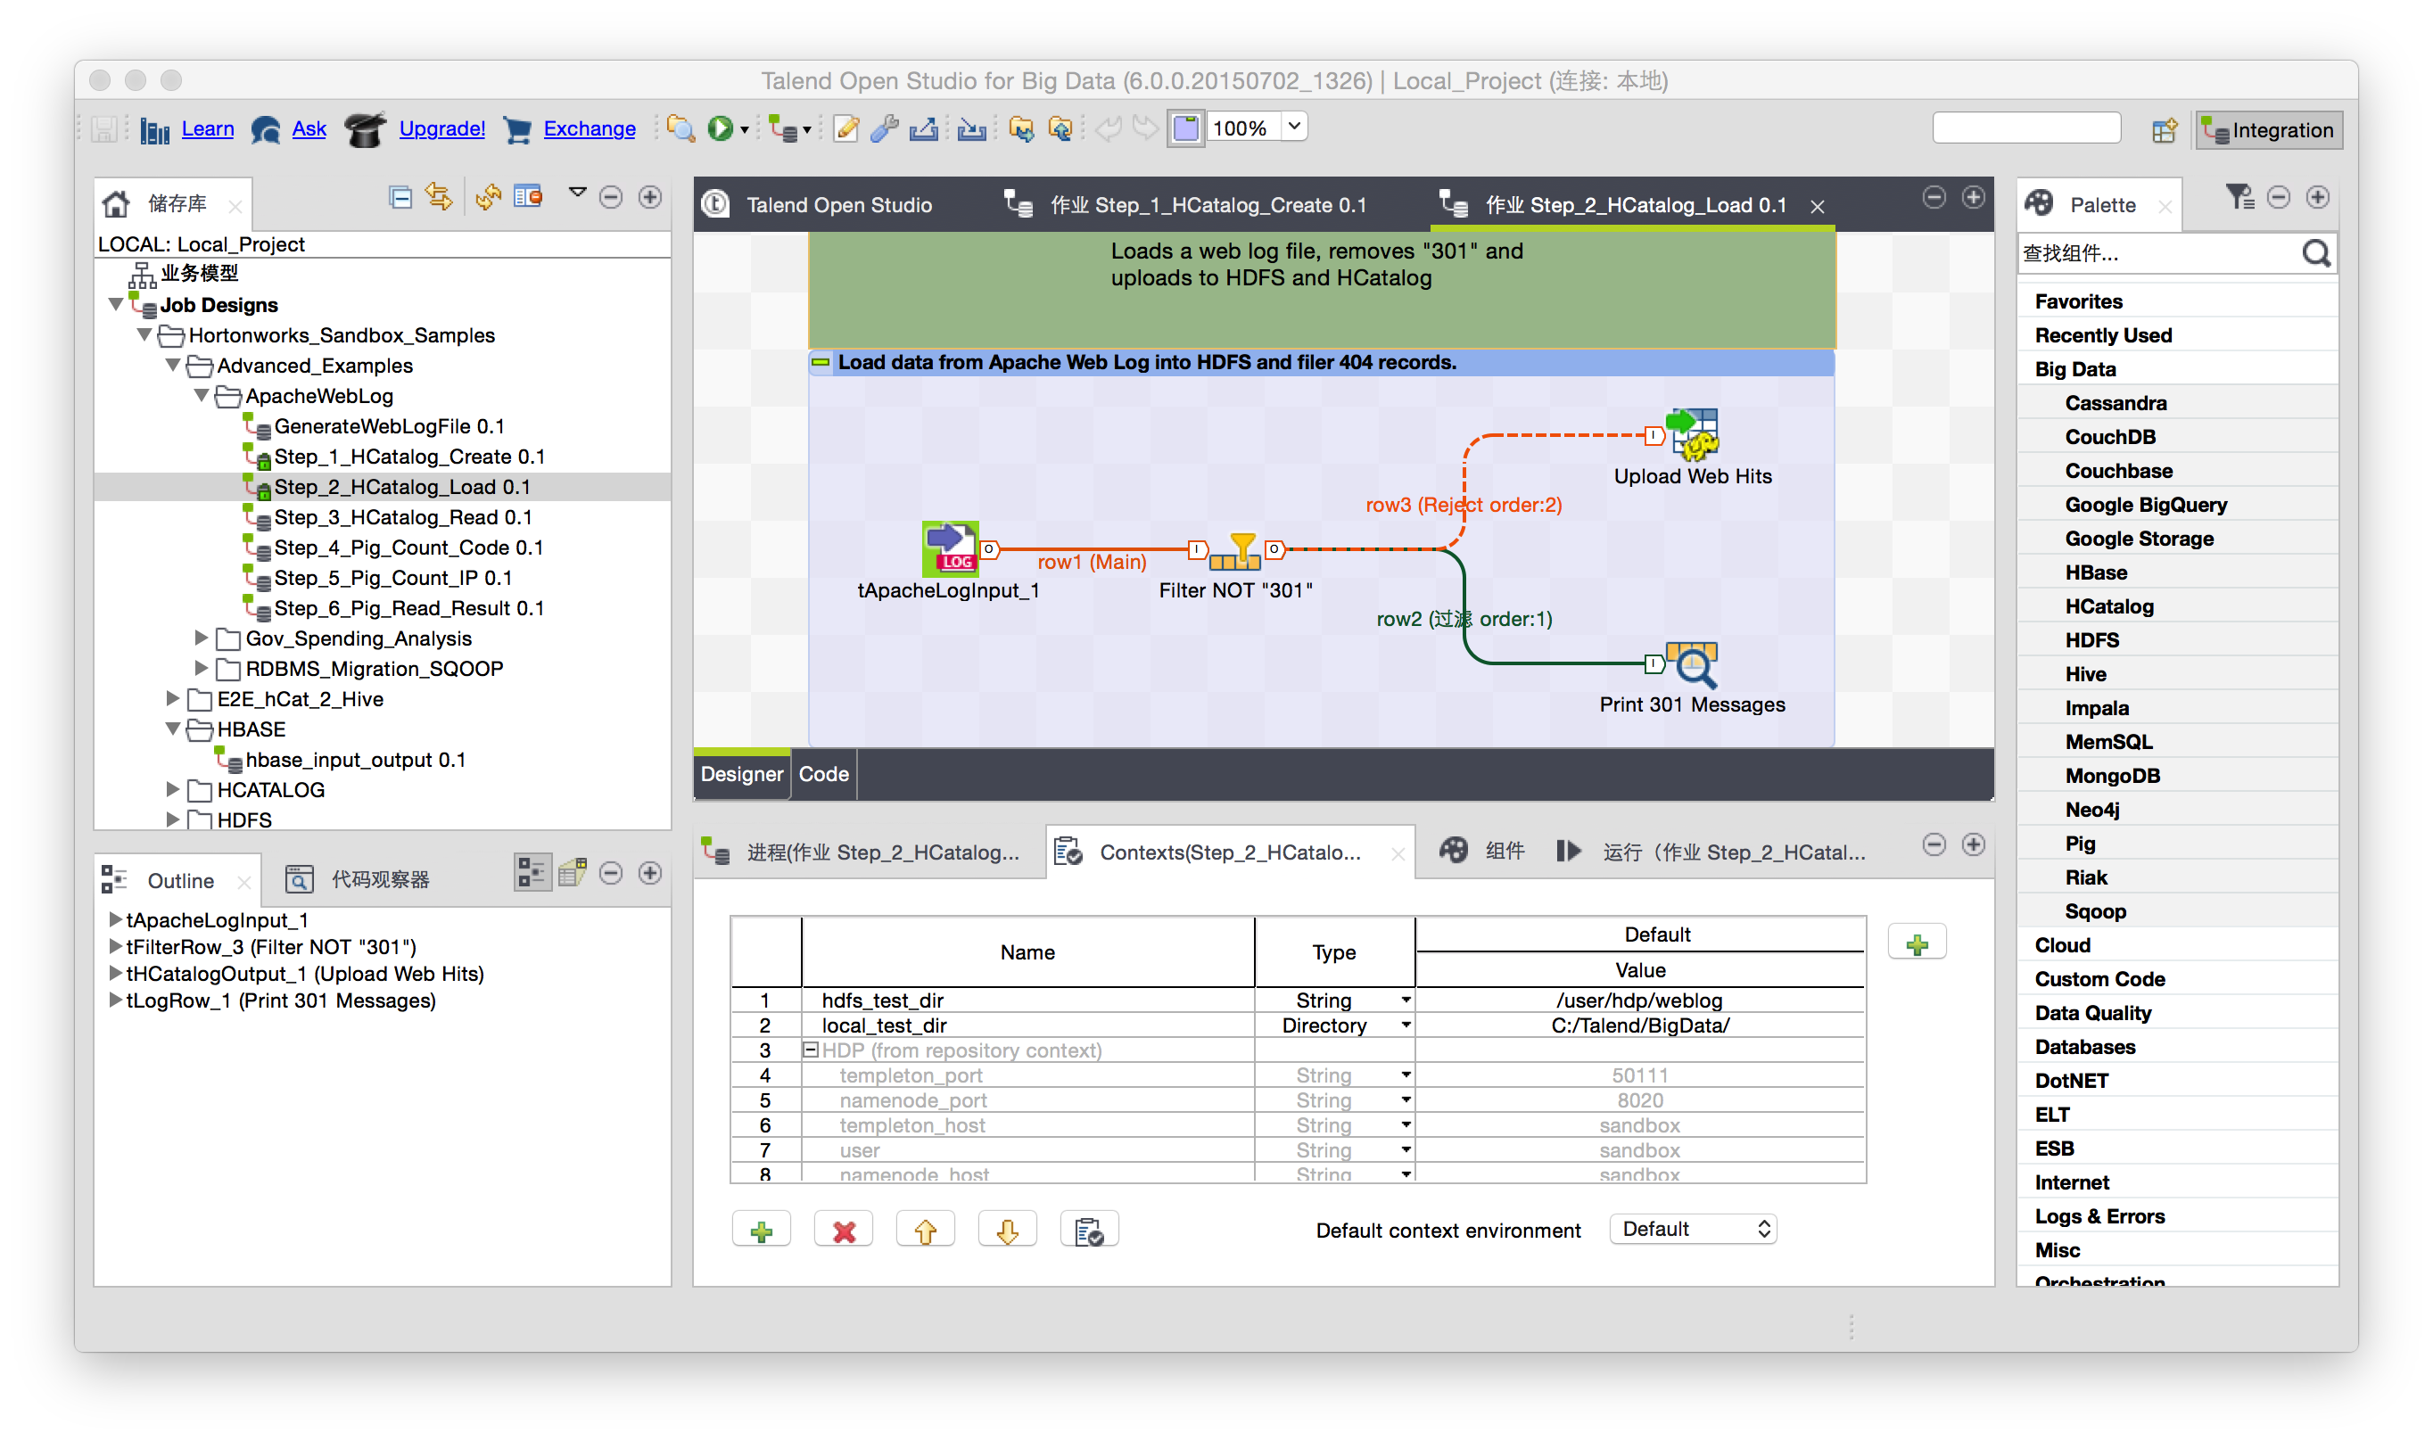Viewport: 2433px width, 1441px height.
Task: Toggle the zoom grid button beside 100%
Action: click(1186, 128)
